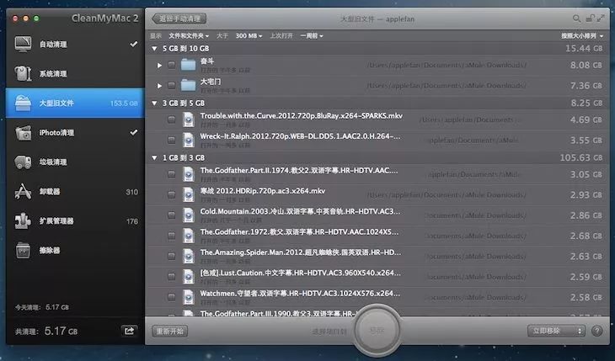Click the 共清理 5.17 GB total
The height and width of the screenshot is (361, 615).
click(46, 332)
